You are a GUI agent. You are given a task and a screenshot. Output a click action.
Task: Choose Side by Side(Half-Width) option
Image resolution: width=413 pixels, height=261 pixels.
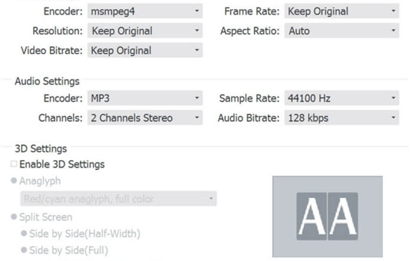24,234
